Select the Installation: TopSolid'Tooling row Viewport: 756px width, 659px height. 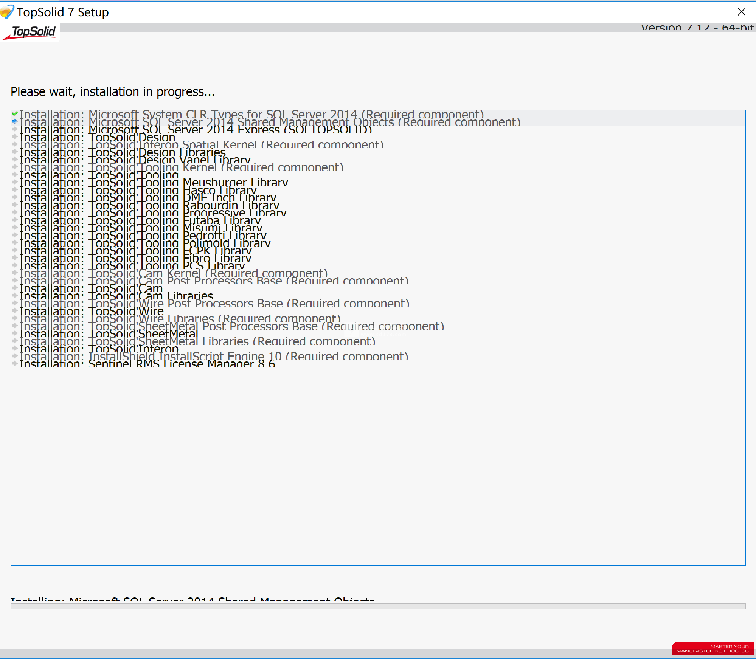click(x=378, y=175)
